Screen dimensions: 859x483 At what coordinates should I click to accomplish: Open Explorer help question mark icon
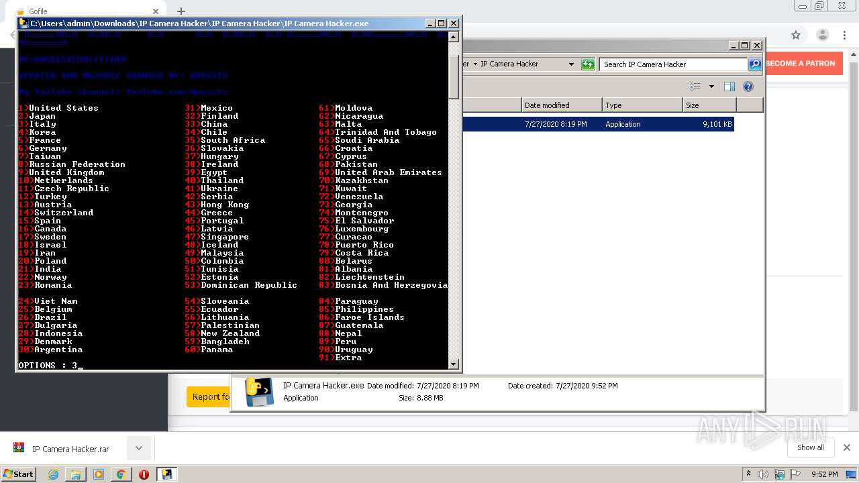[x=748, y=87]
